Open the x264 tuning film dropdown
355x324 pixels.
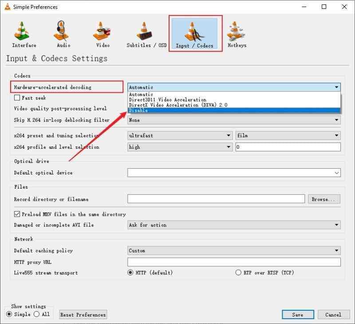point(288,135)
